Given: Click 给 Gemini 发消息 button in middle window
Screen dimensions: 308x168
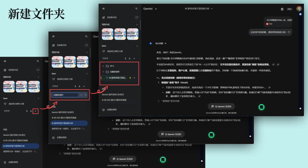Looking at the screenshot, I should pyautogui.click(x=171, y=134).
